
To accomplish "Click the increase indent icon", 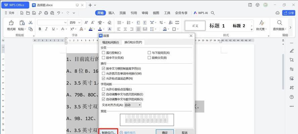I will (x=145, y=22).
